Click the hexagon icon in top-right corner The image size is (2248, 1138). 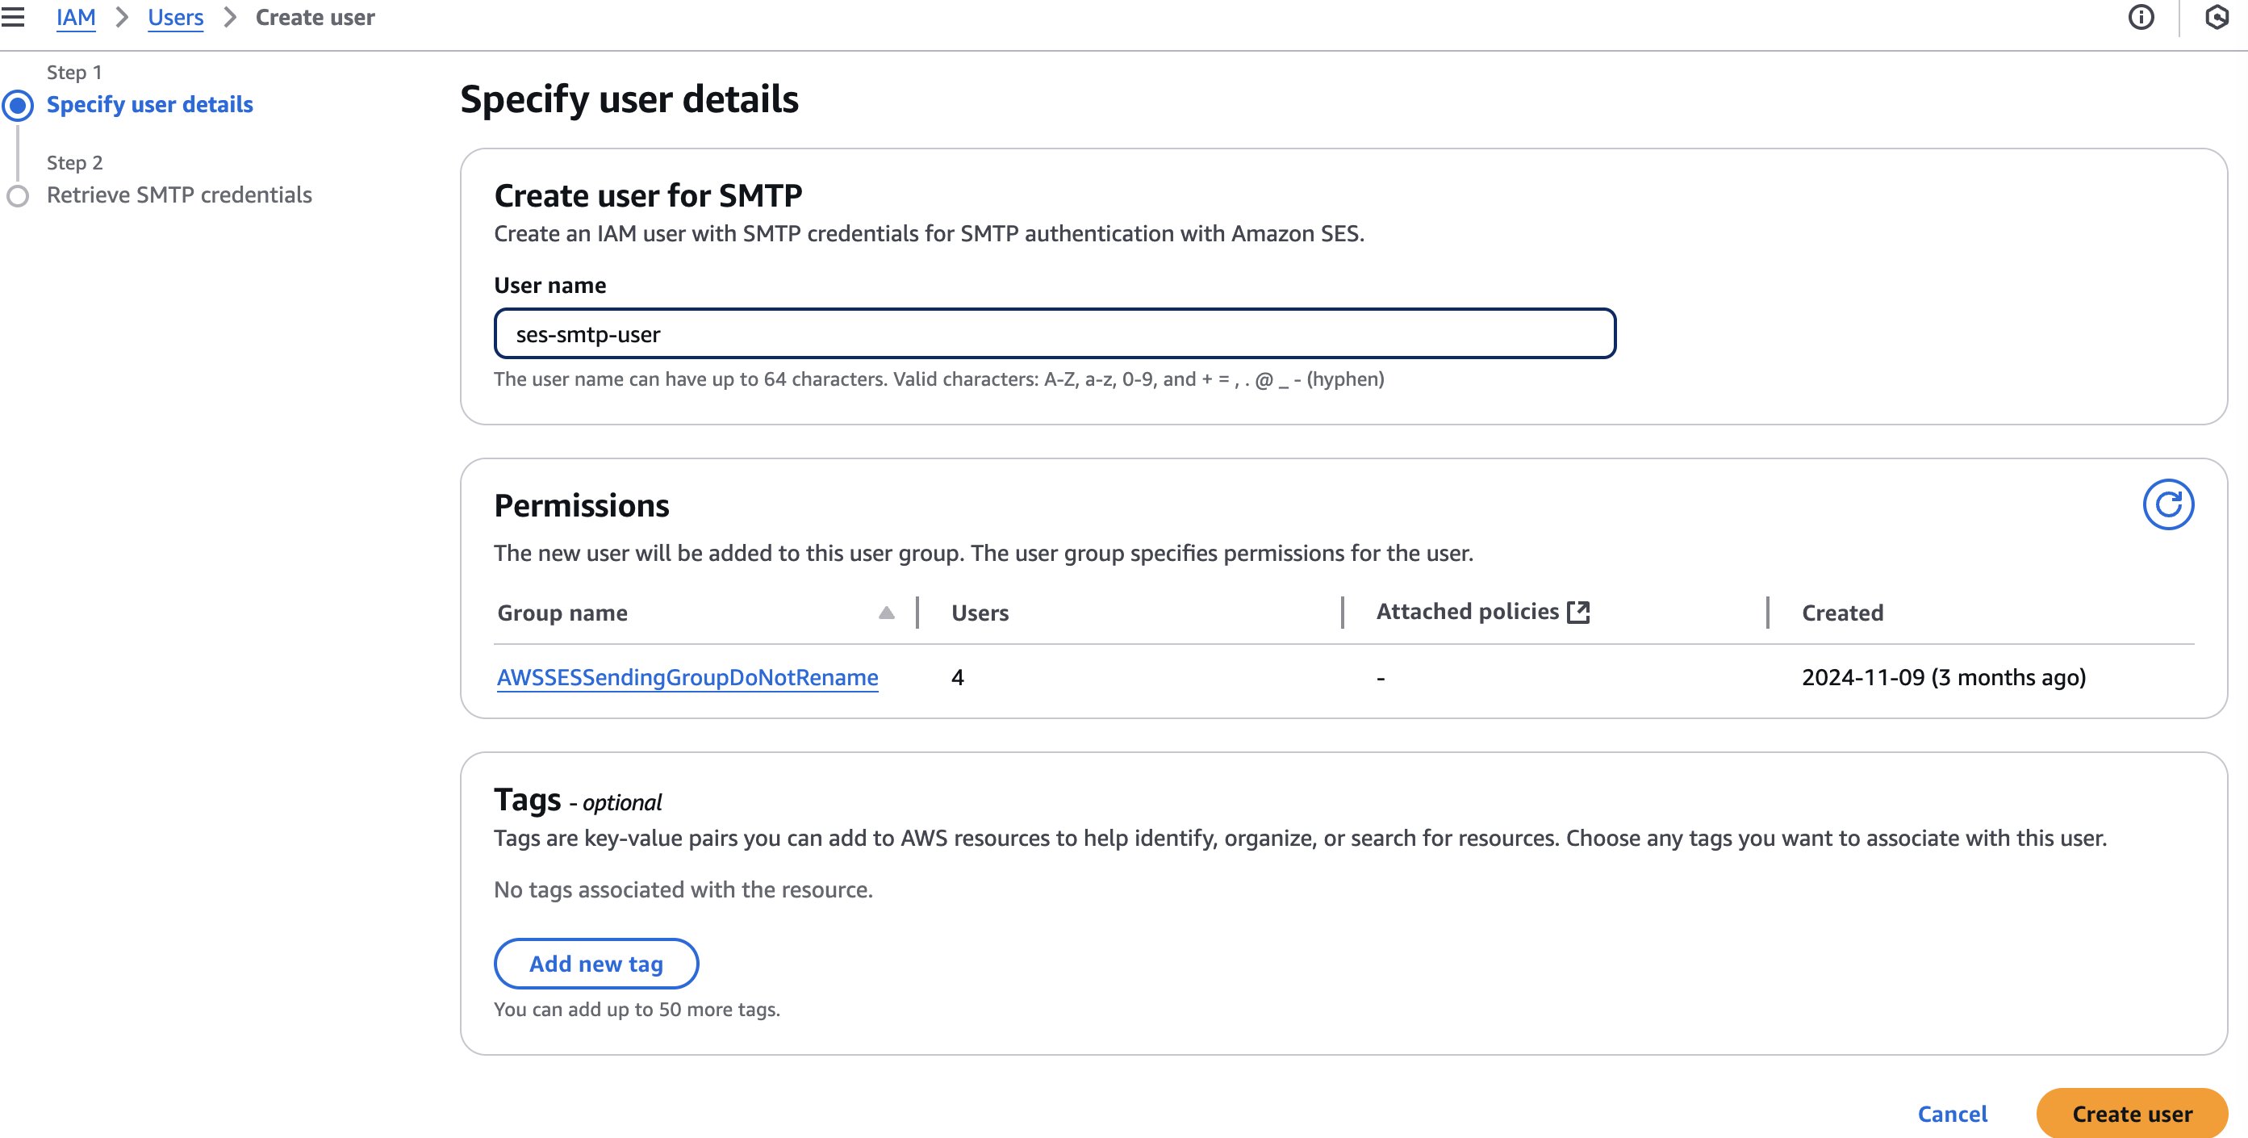2217,18
